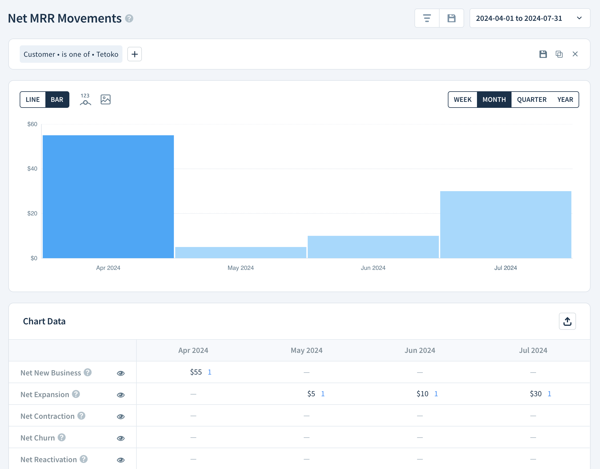The width and height of the screenshot is (600, 469).
Task: Click the save report icon next to filters
Action: click(451, 18)
